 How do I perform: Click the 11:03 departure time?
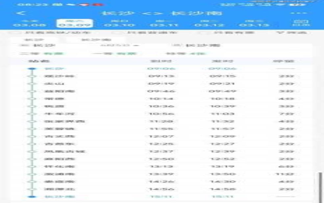[x=222, y=114]
